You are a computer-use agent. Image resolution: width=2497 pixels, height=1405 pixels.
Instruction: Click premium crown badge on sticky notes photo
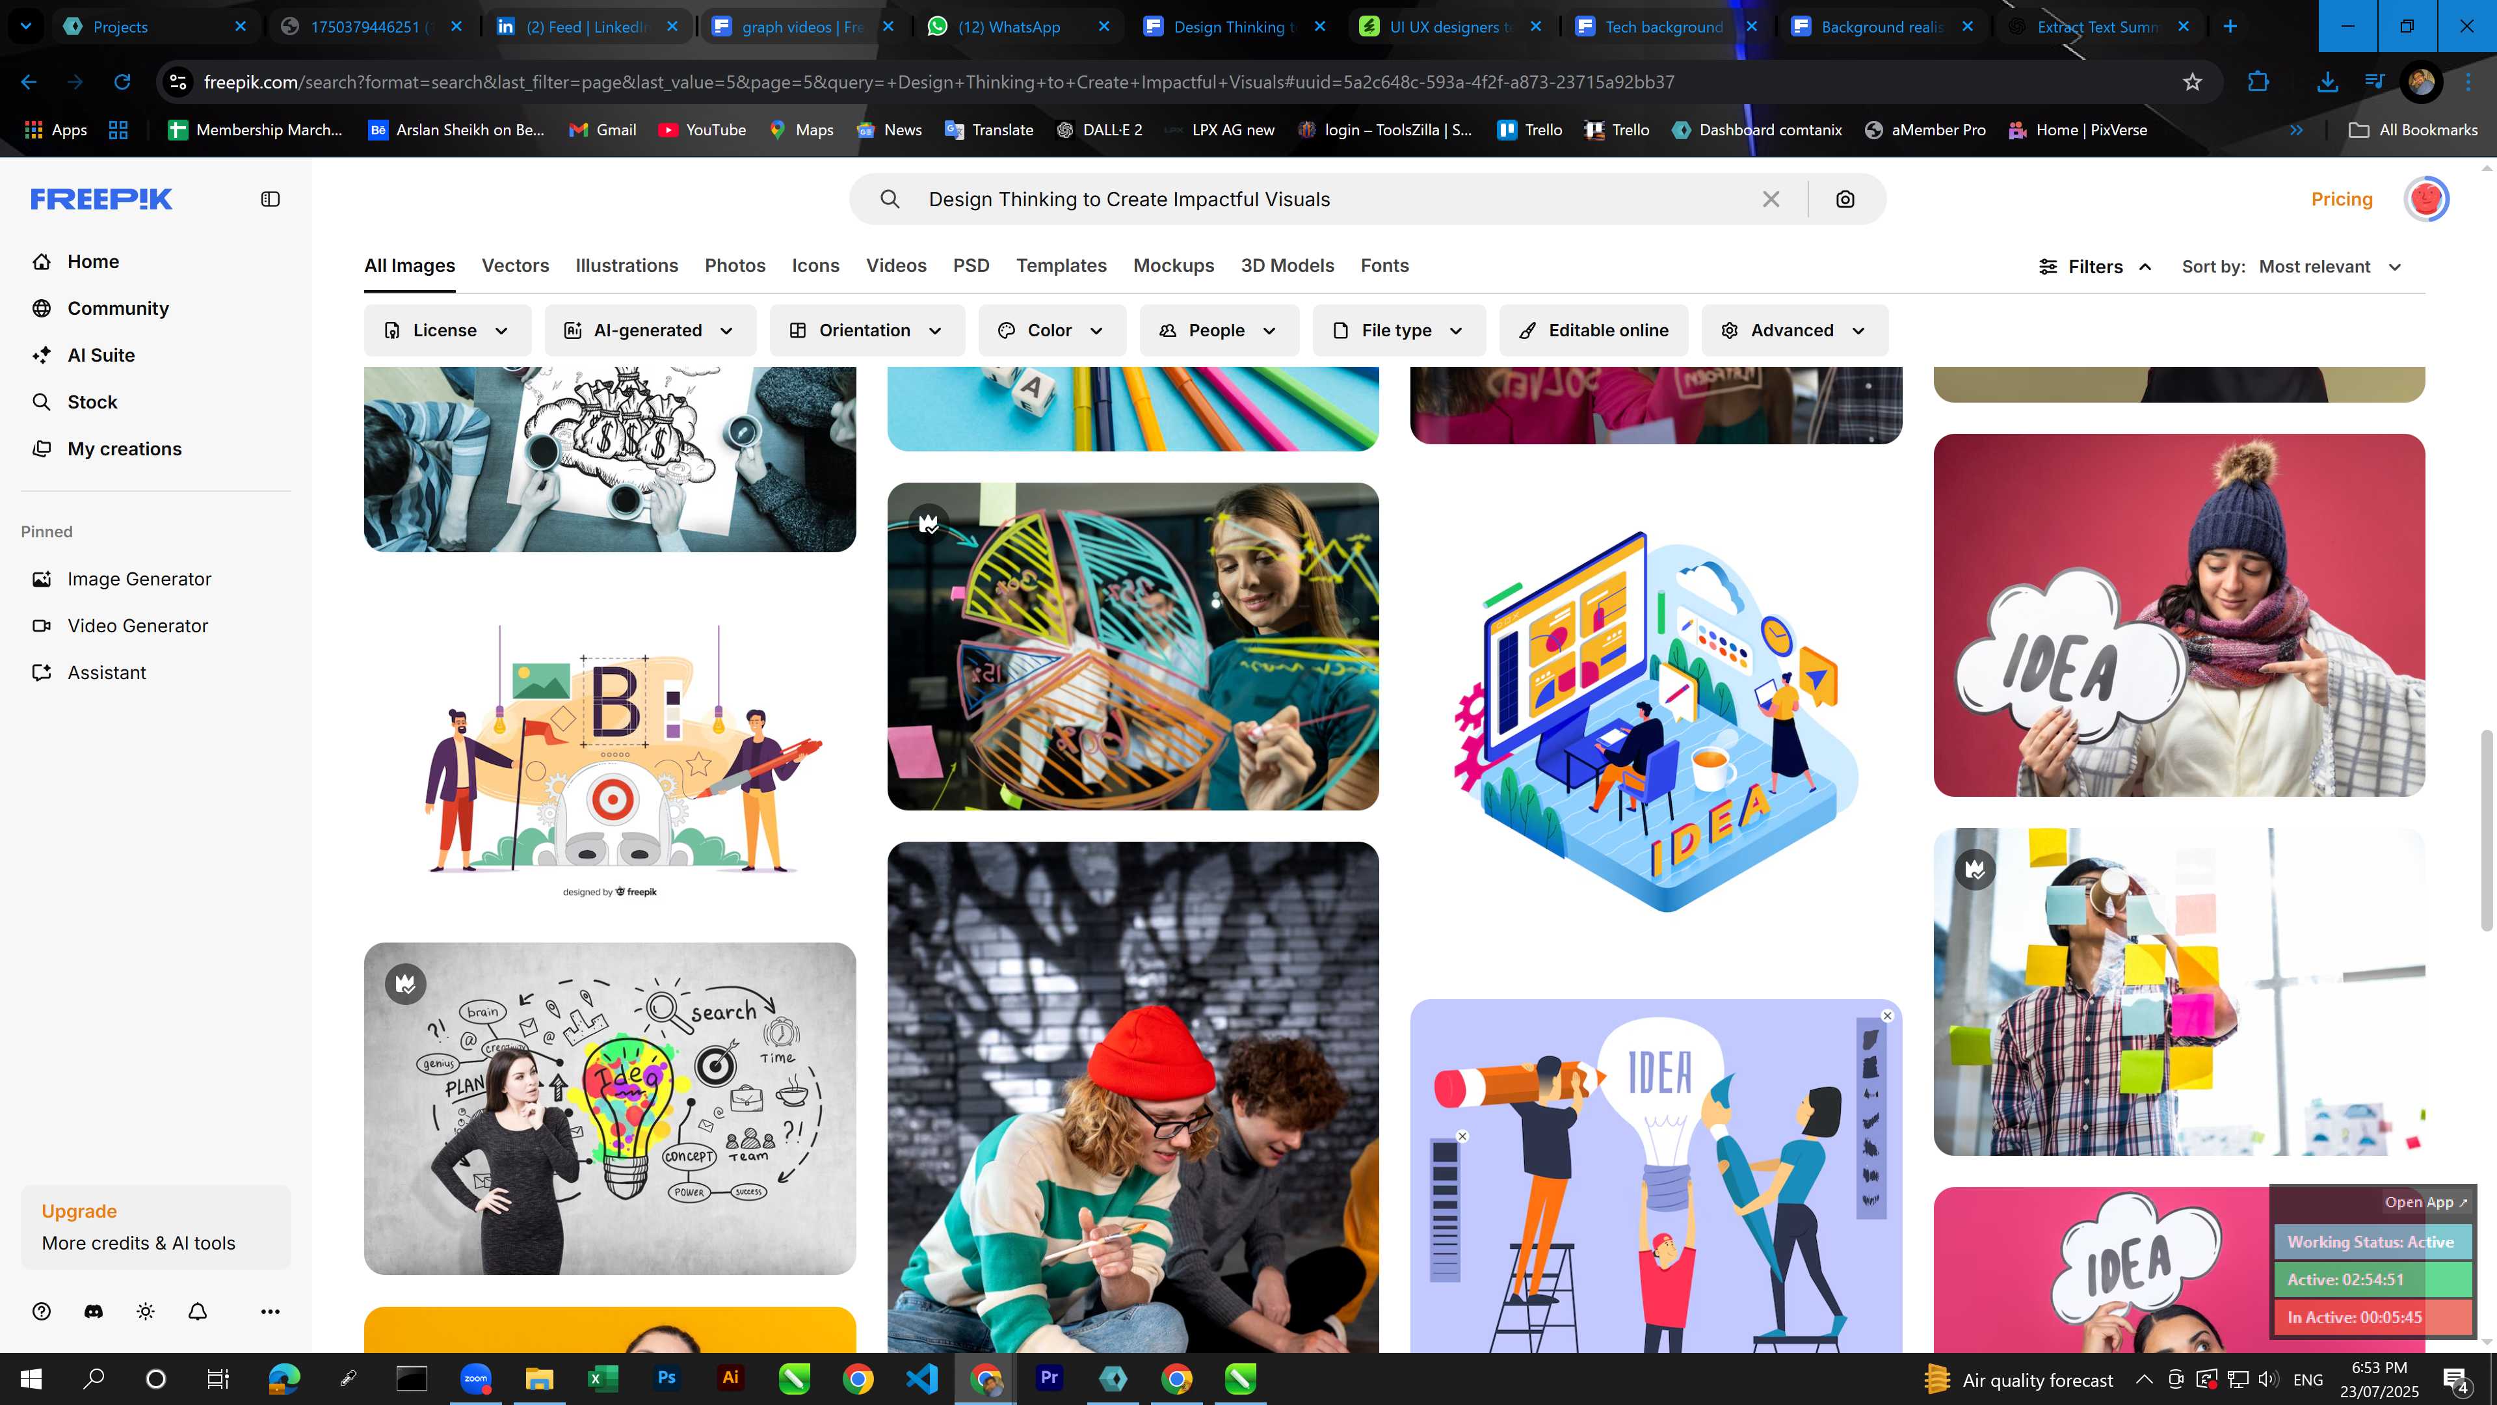point(1975,869)
